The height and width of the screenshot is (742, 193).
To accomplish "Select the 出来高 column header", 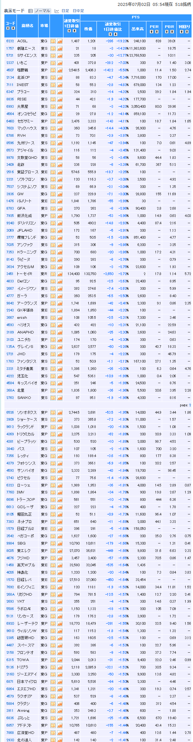I will [138, 28].
